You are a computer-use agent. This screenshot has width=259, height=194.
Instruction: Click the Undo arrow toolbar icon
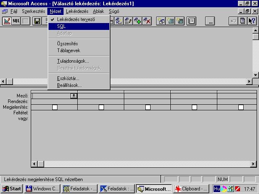click(x=234, y=21)
